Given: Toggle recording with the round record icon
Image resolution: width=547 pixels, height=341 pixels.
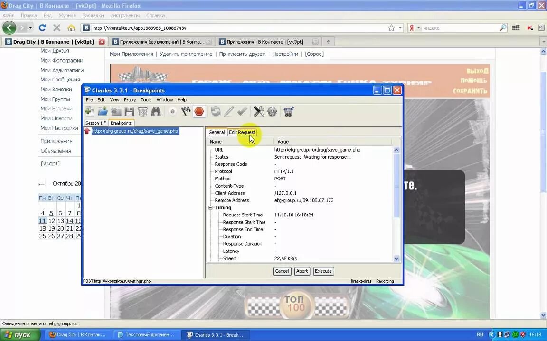Looking at the screenshot, I should (x=172, y=111).
